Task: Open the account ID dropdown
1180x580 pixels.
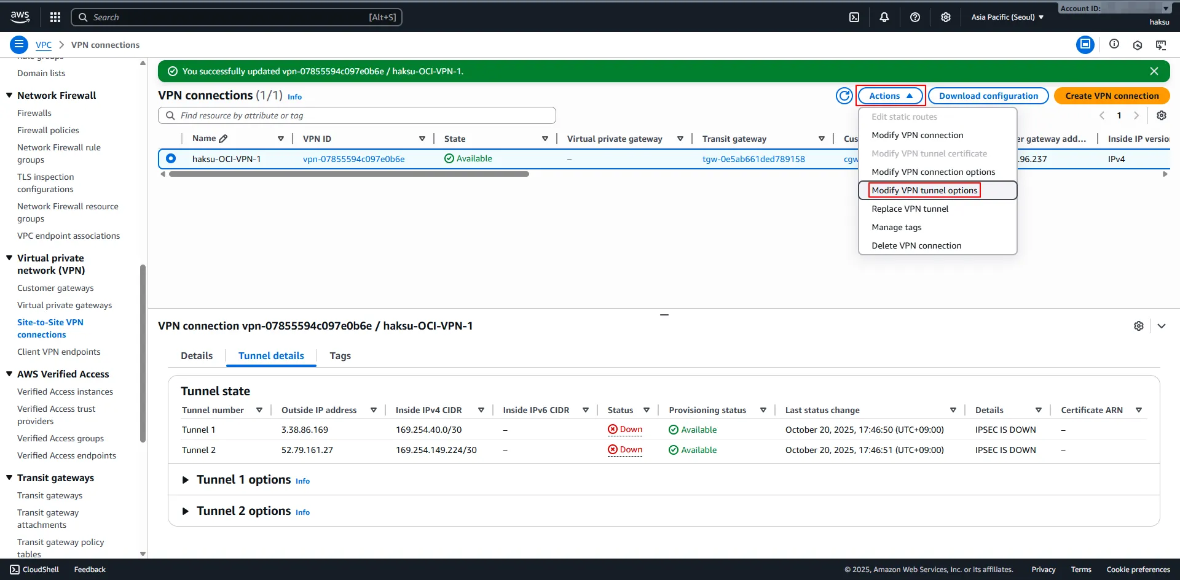Action: pyautogui.click(x=1114, y=8)
